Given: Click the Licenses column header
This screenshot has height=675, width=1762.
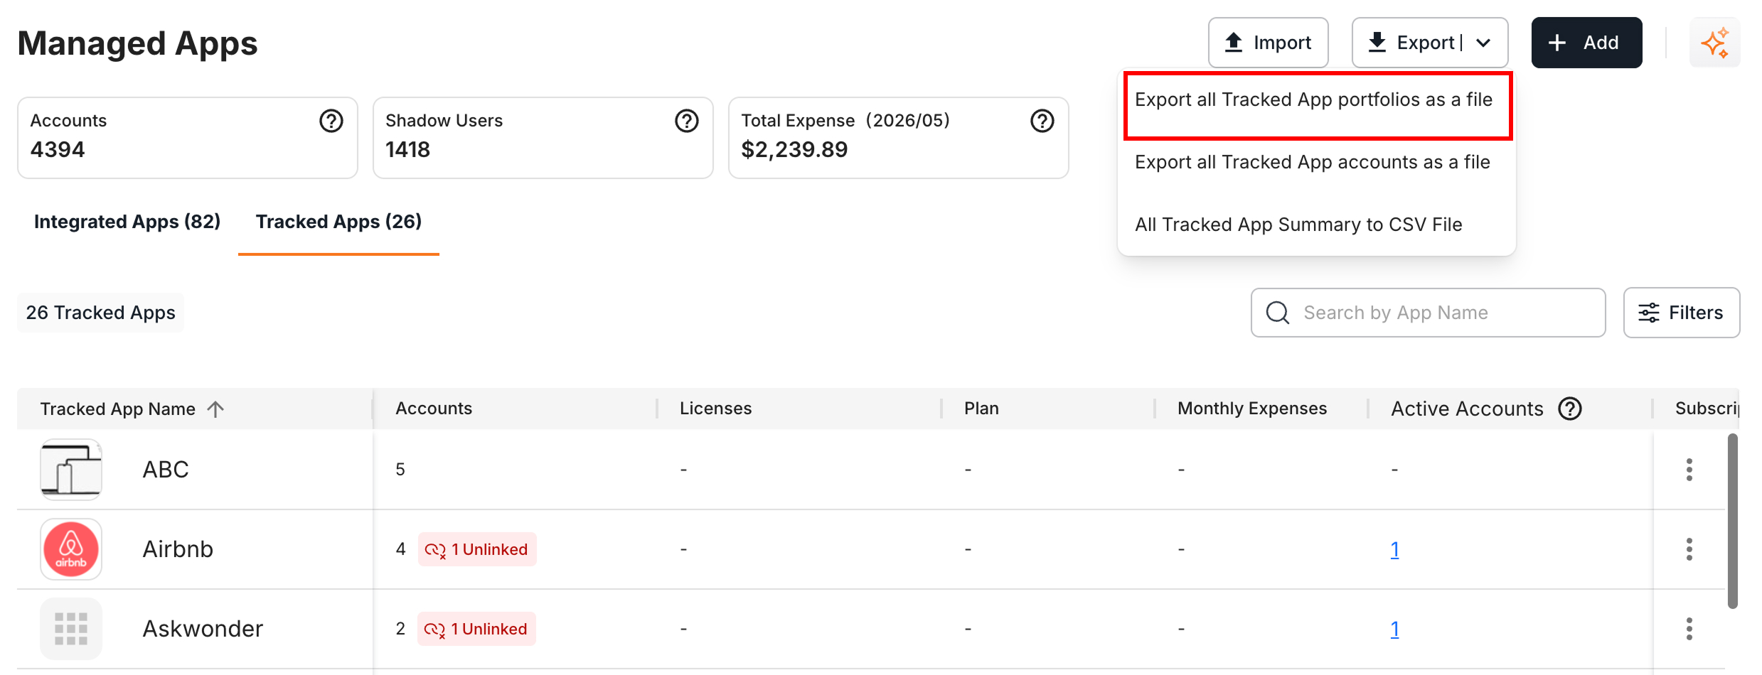Looking at the screenshot, I should [x=715, y=409].
